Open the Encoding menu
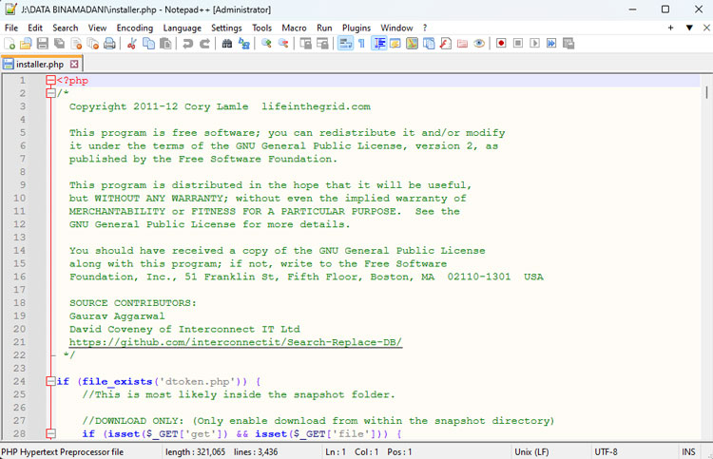This screenshot has width=713, height=459. (135, 28)
